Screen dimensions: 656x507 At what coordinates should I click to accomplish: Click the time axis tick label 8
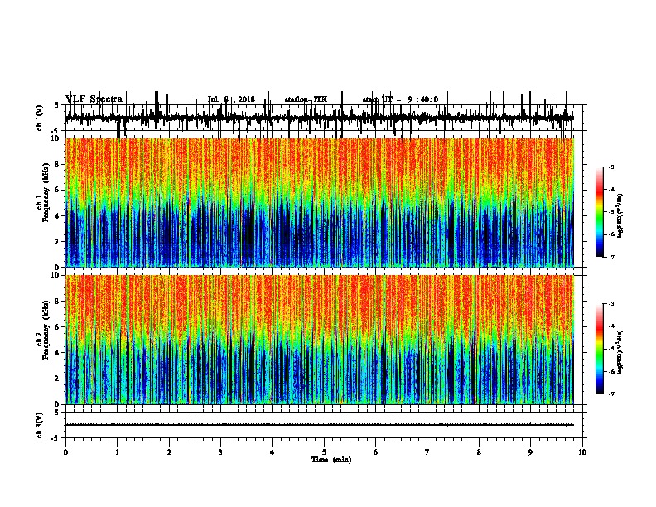pyautogui.click(x=479, y=451)
